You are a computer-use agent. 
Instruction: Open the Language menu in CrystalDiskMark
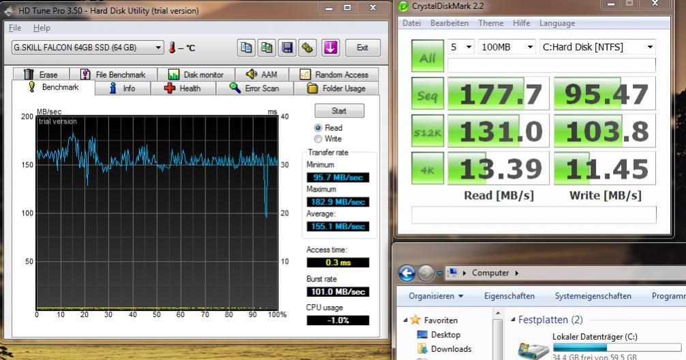(557, 23)
